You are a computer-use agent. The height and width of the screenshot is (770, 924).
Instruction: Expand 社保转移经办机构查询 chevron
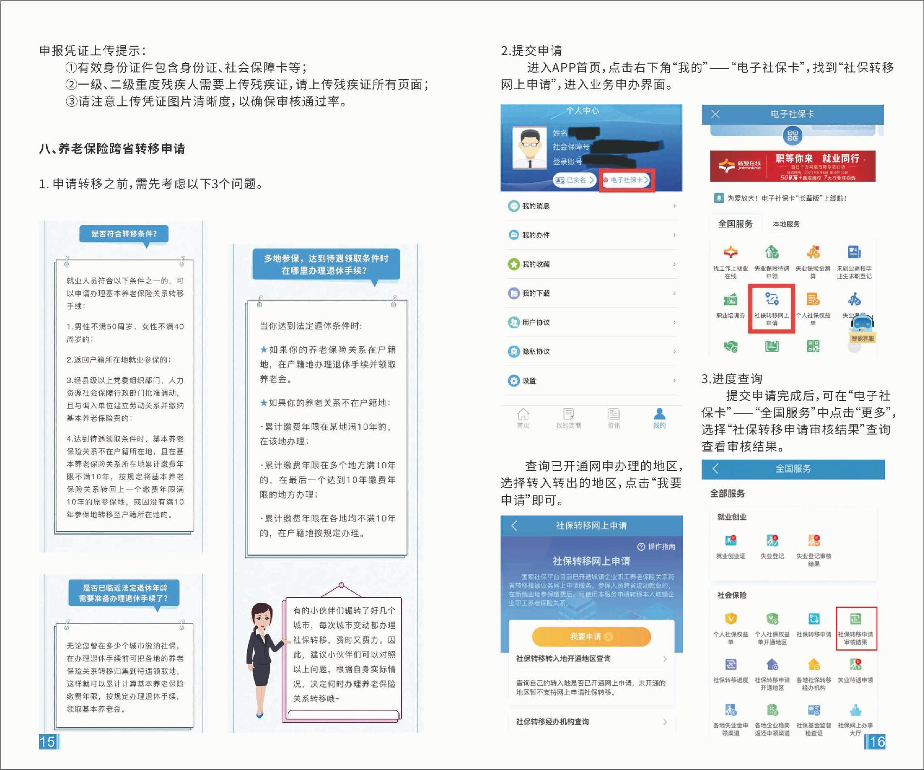665,722
